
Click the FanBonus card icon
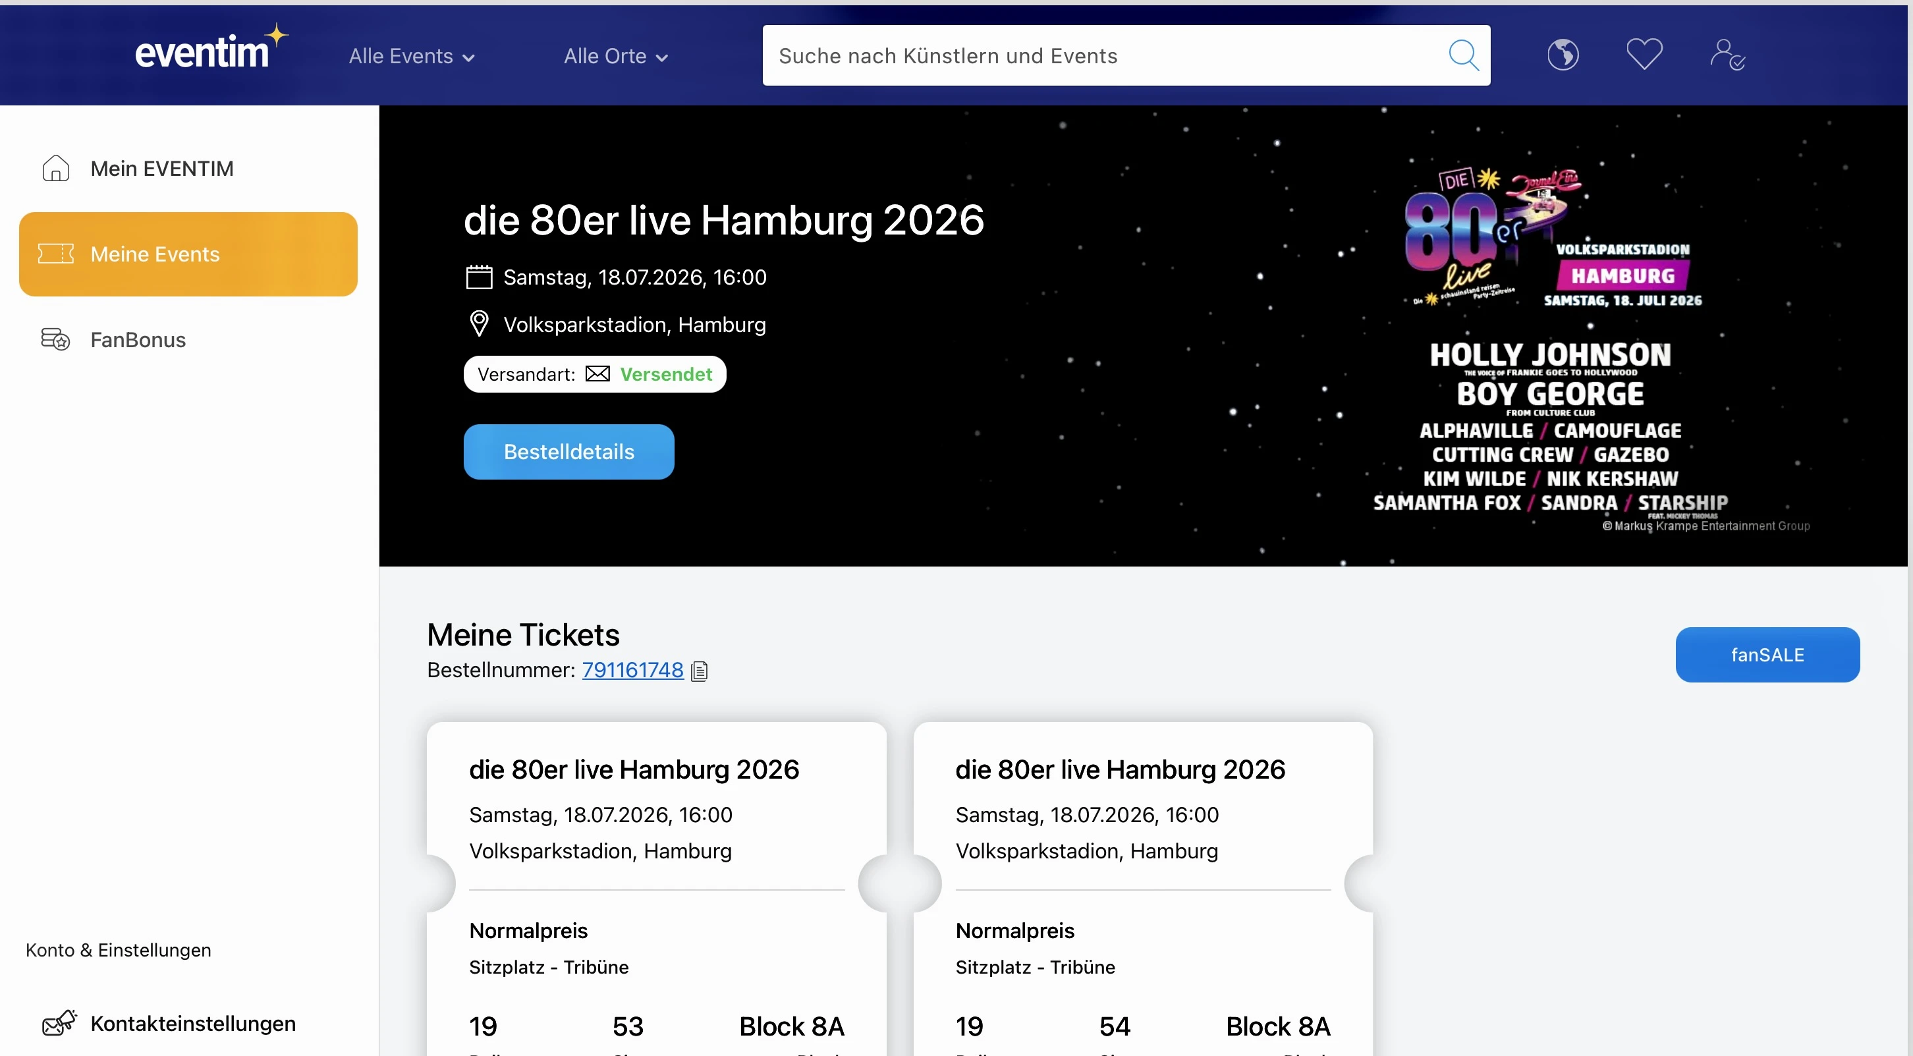tap(56, 339)
